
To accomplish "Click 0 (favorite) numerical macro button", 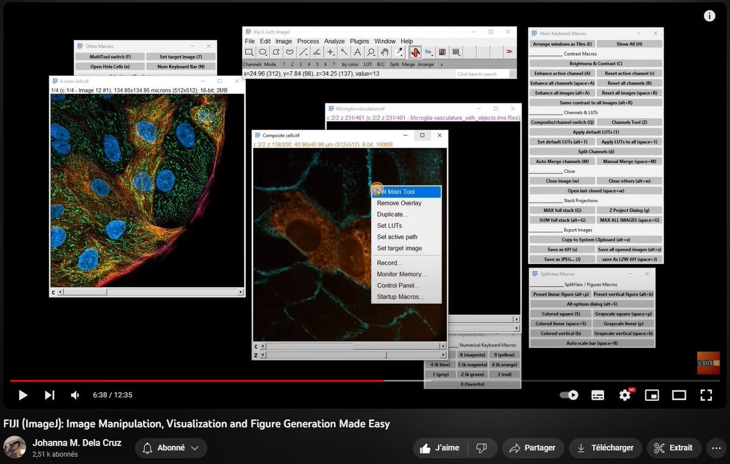I will click(473, 384).
